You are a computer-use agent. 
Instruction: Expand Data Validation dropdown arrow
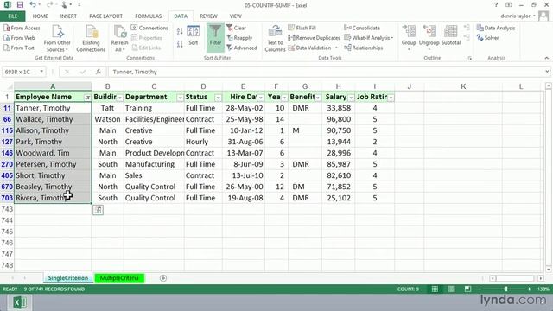336,48
